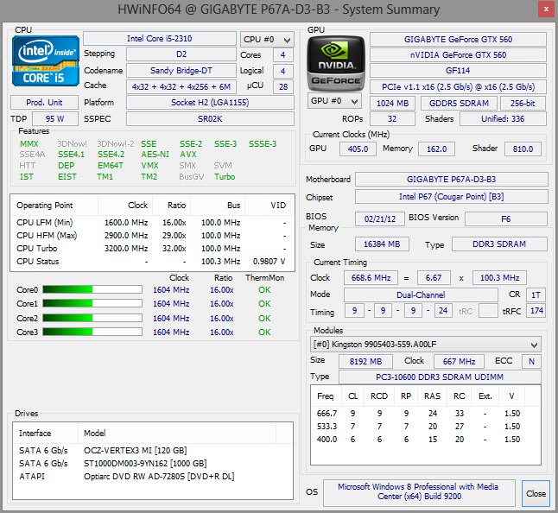Image resolution: width=558 pixels, height=513 pixels.
Task: Close the window with the red X
Action: click(546, 9)
